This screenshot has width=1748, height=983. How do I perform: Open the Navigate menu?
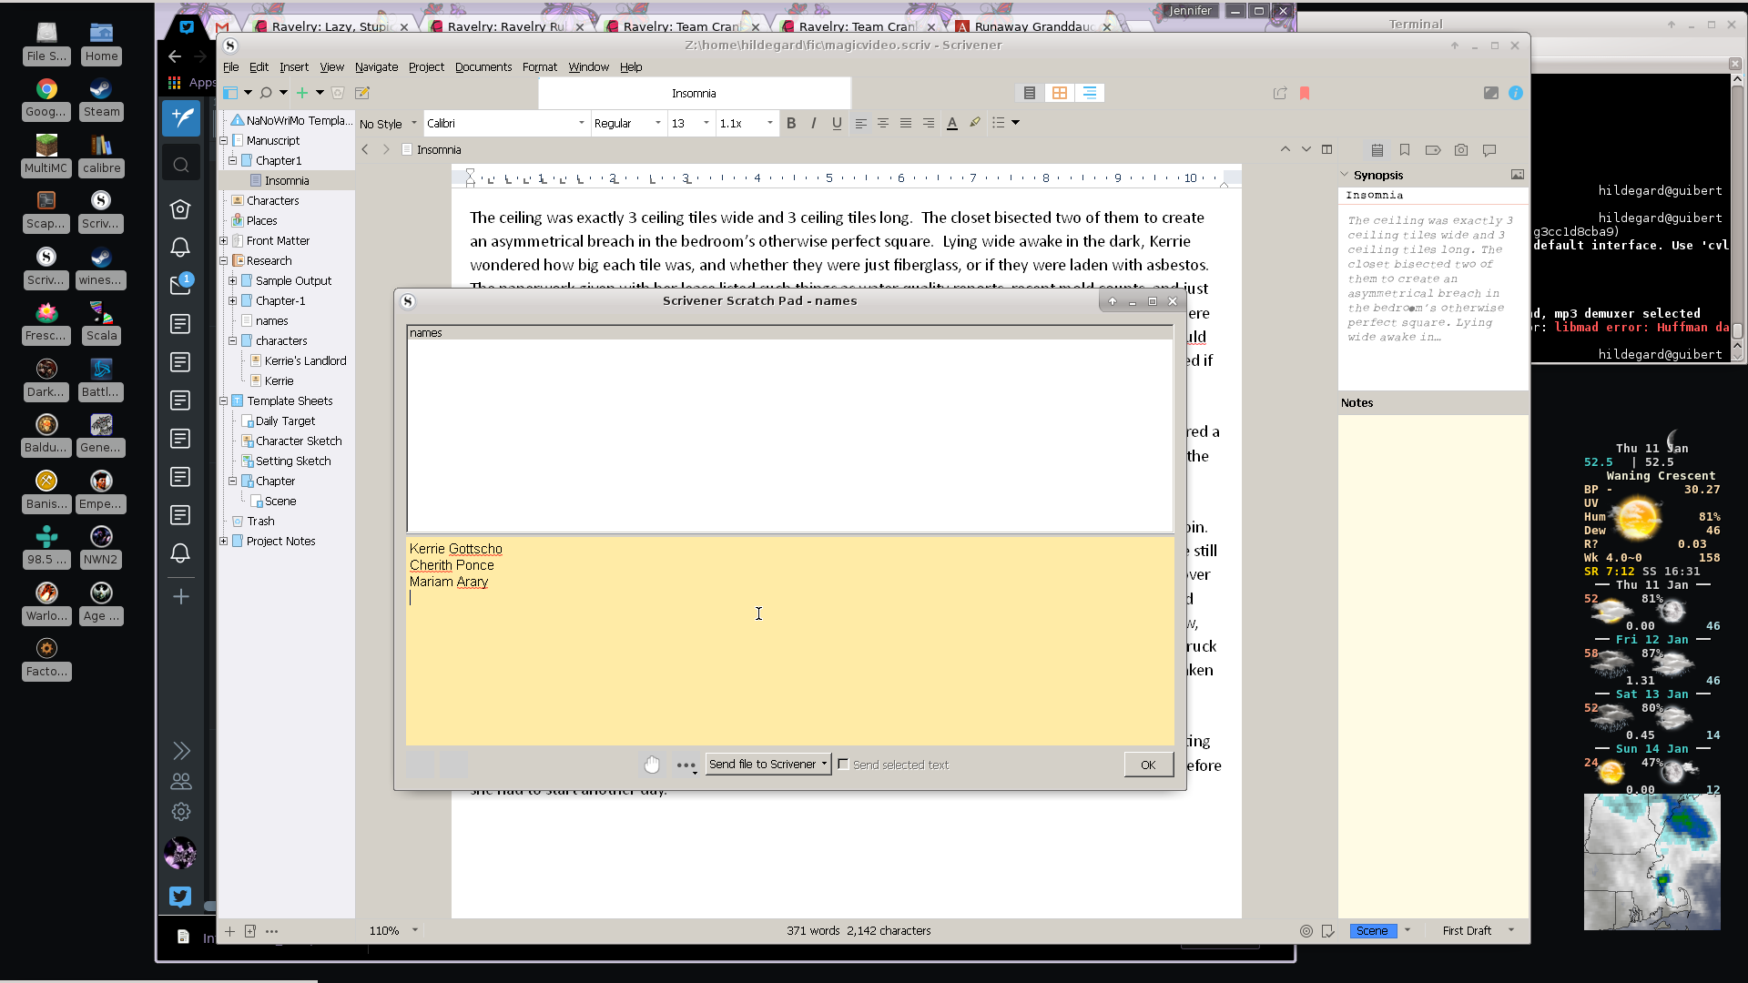click(376, 67)
